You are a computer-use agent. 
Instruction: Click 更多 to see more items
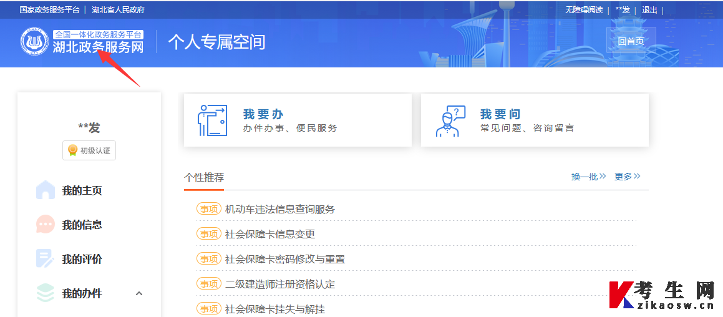point(627,177)
